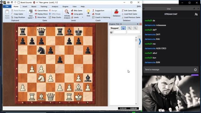Click Copy Game in Clipboard group
This screenshot has width=201, height=113.
[17, 14]
